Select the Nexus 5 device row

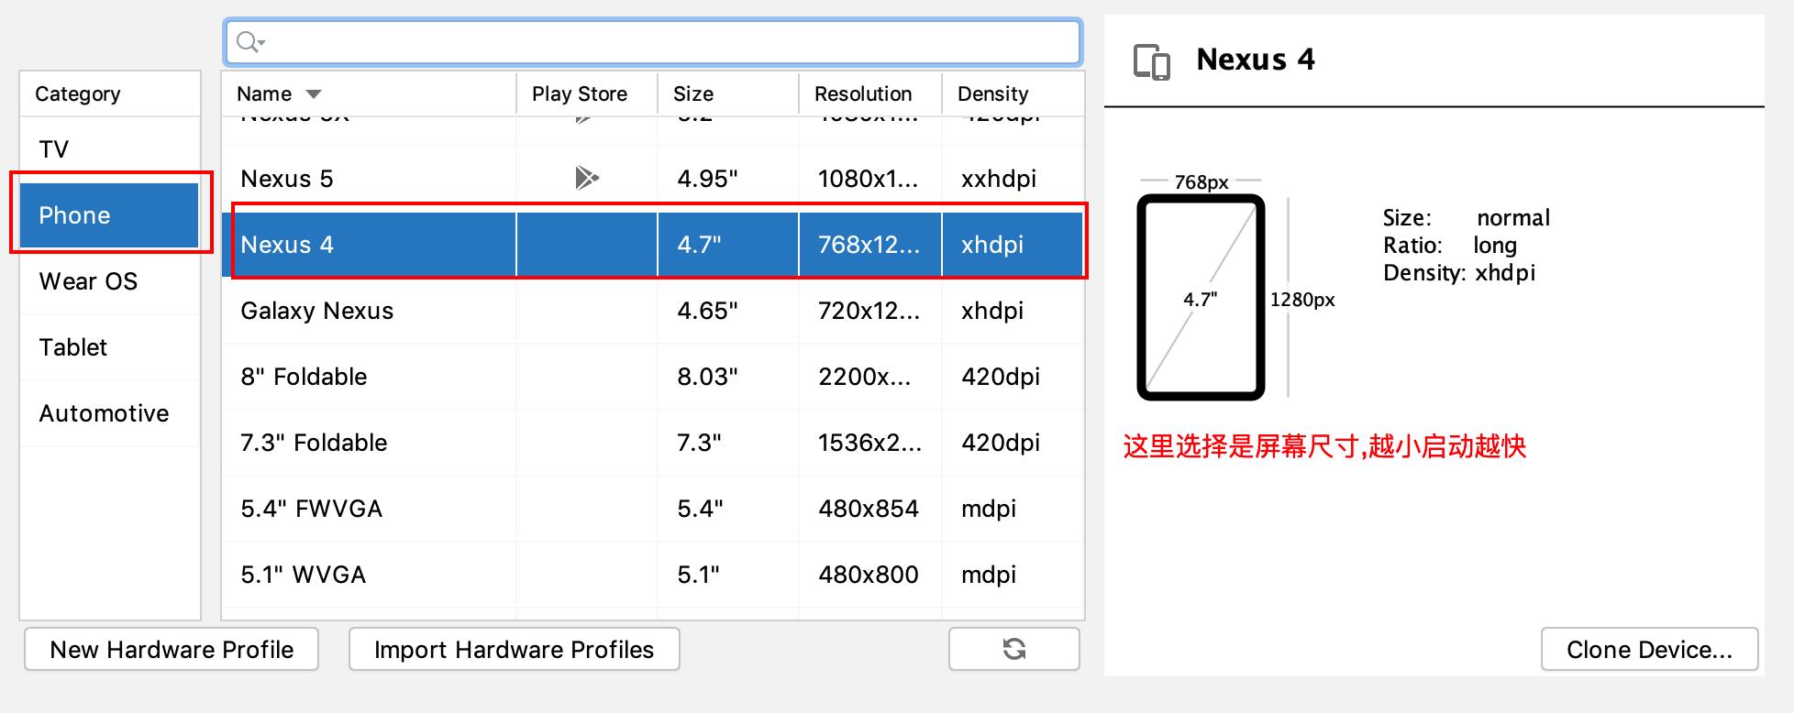[x=653, y=179]
